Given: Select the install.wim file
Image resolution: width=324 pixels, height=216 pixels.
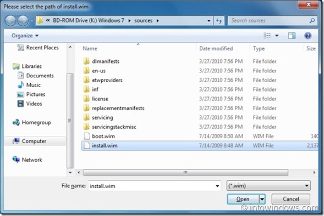Looking at the screenshot, I should click(200, 146).
